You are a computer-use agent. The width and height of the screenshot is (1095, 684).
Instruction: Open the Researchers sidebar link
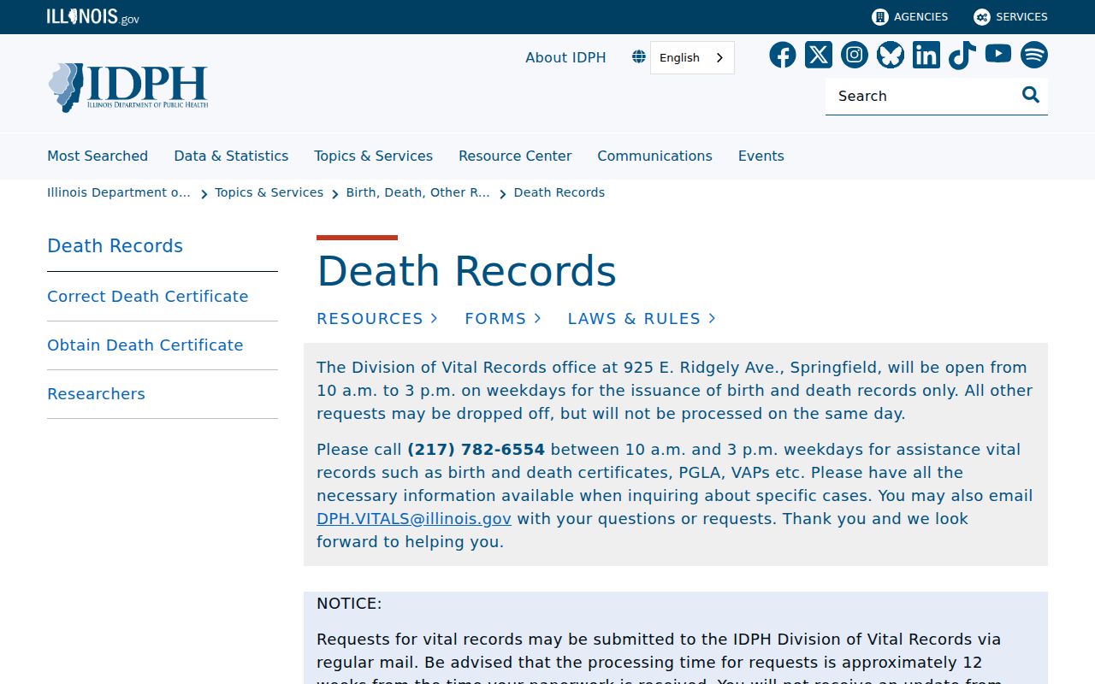96,393
